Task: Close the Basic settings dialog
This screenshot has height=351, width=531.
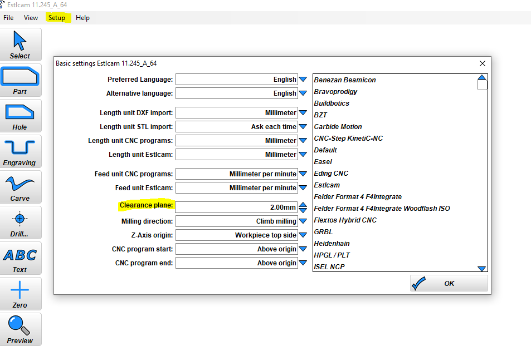Action: pyautogui.click(x=483, y=63)
